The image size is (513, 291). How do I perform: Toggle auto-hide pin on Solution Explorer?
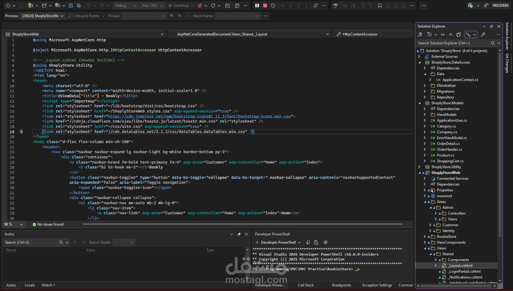point(492,26)
